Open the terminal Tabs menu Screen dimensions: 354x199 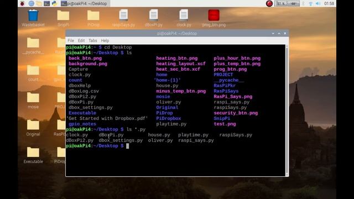tap(93, 40)
